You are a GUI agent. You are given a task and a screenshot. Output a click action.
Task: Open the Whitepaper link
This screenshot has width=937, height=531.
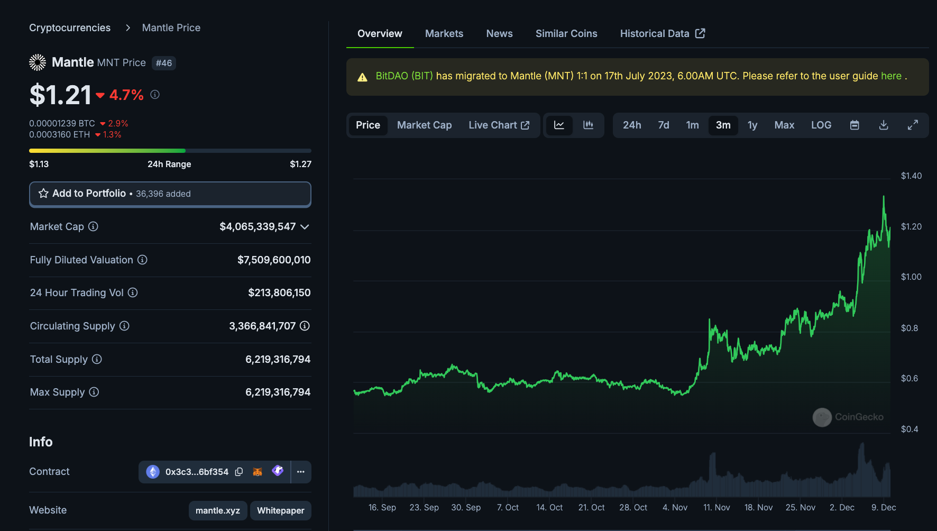tap(281, 510)
